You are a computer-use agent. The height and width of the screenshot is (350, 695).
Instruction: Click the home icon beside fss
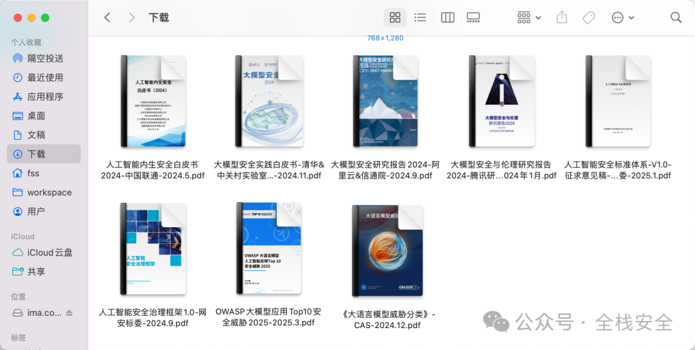[x=17, y=173]
